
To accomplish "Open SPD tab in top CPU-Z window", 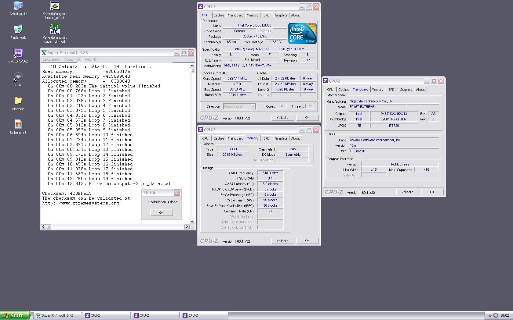I will click(x=267, y=15).
